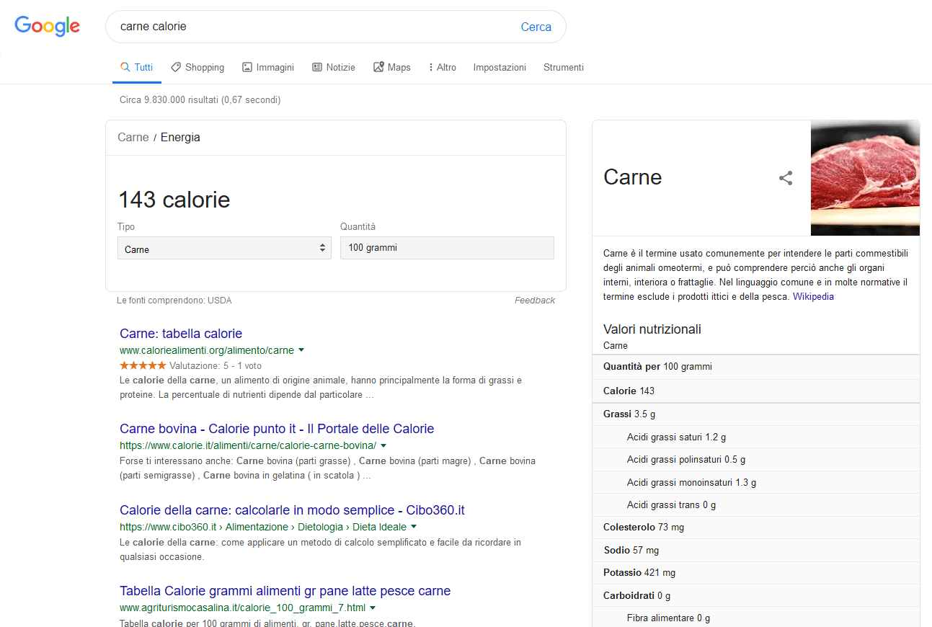This screenshot has height=627, width=932.
Task: Expand arrow next to calorie.it URL
Action: (383, 445)
